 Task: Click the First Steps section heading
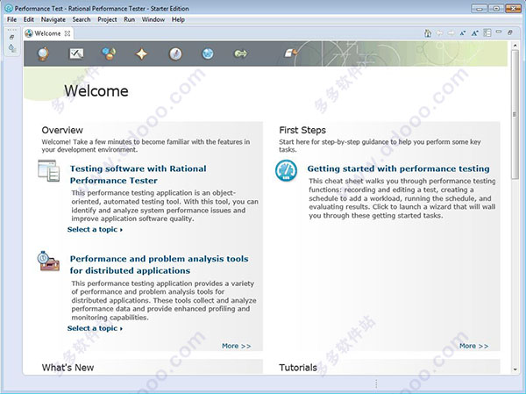point(302,130)
